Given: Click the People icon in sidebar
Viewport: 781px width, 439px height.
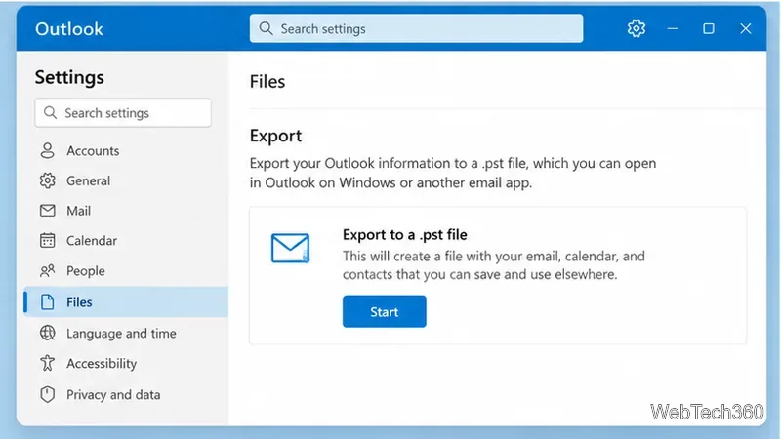Looking at the screenshot, I should pos(47,271).
